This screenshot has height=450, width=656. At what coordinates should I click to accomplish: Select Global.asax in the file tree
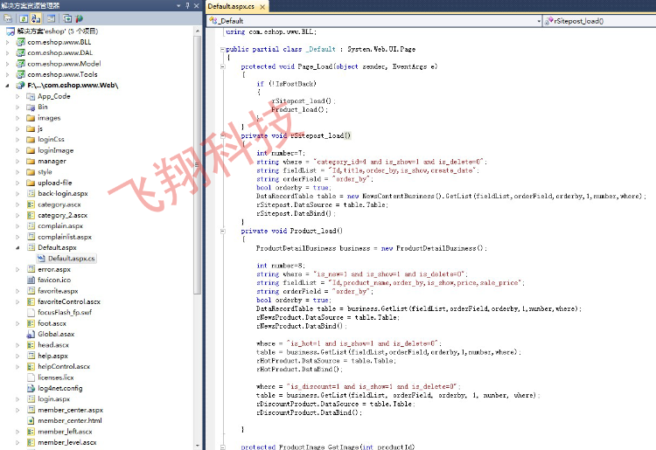[55, 334]
